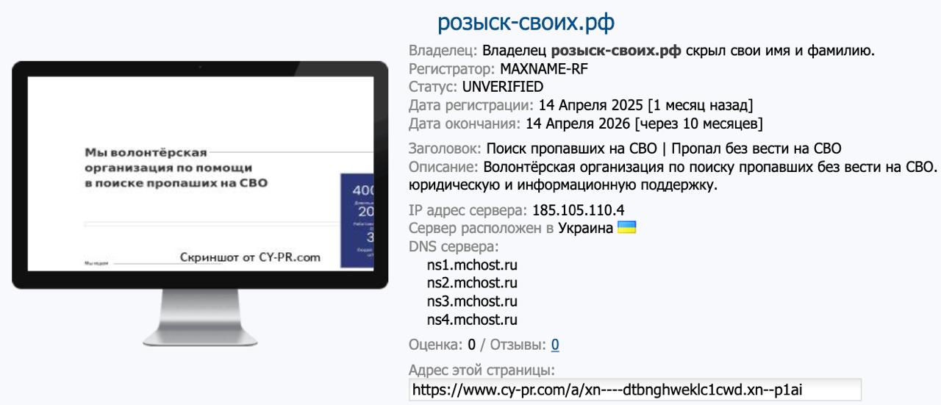Click the website screenshot thumbnail on monitor
The height and width of the screenshot is (405, 941).
[200, 174]
